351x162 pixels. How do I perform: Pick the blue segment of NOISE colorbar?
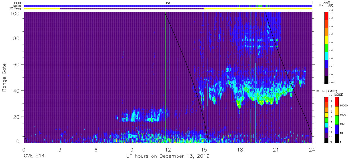pos(337,129)
